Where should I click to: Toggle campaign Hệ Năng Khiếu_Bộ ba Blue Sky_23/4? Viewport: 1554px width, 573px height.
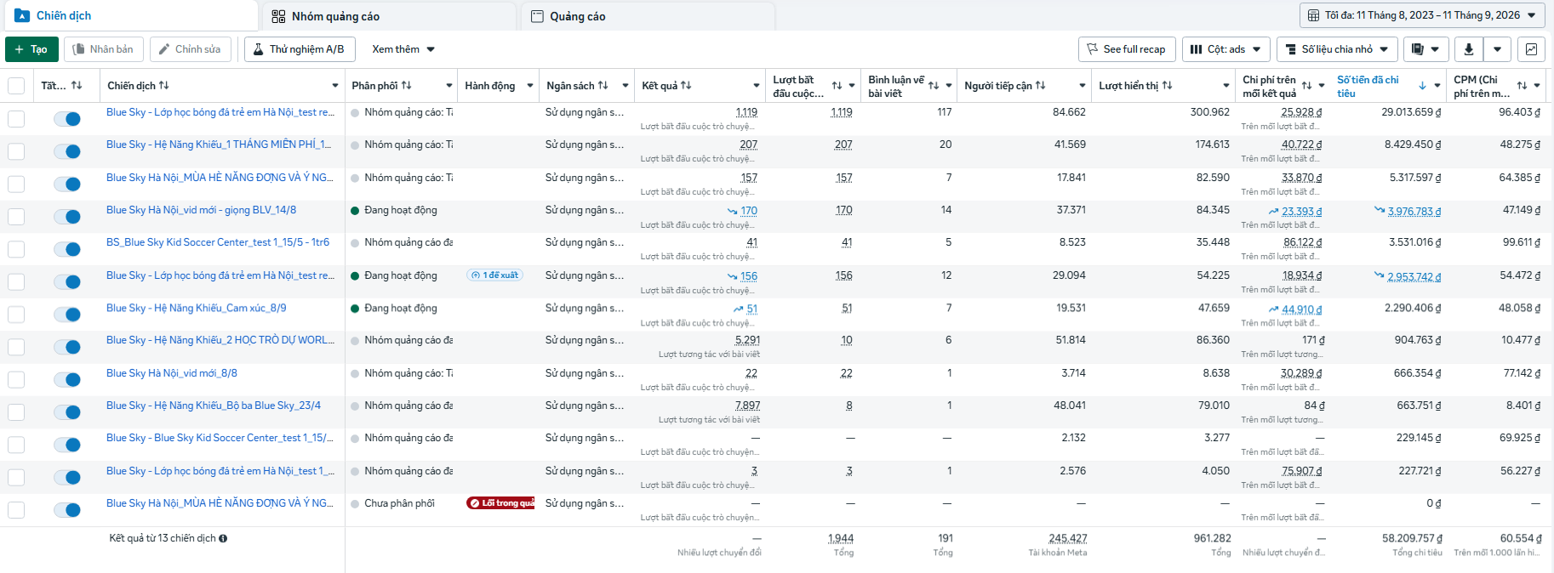(67, 412)
